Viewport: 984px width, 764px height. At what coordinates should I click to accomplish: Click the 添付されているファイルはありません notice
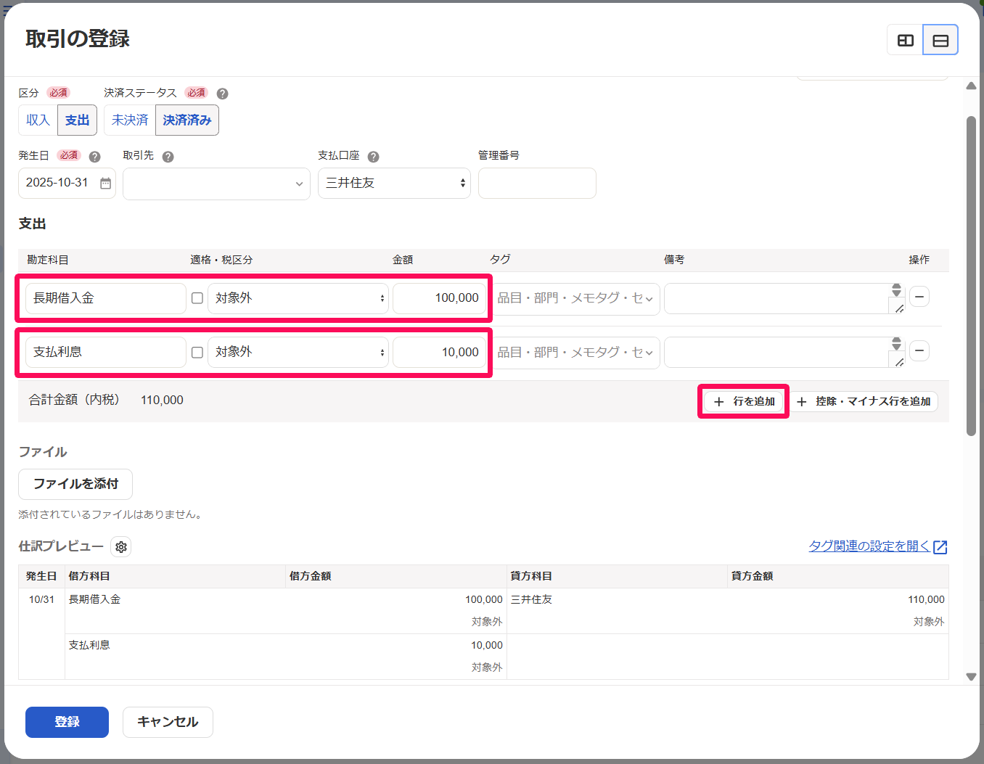pyautogui.click(x=111, y=514)
